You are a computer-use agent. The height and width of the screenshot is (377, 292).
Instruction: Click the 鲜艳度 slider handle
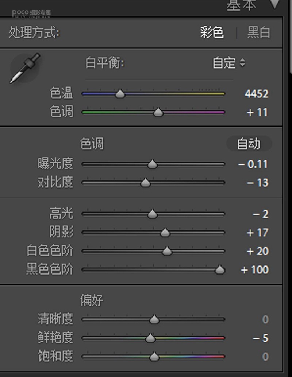[x=150, y=338]
